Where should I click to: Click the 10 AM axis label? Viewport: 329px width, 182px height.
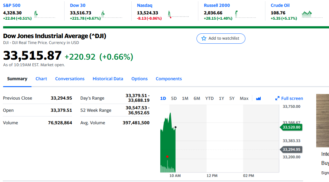coord(175,176)
